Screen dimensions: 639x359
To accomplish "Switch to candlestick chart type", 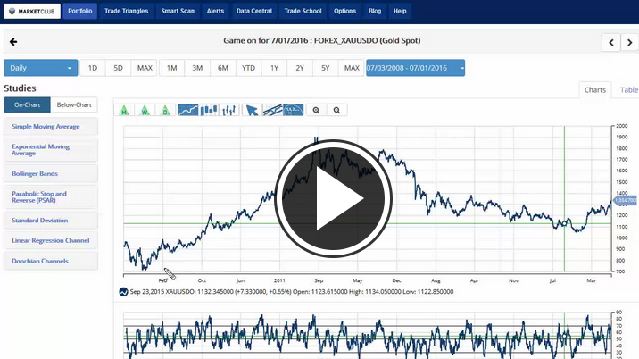I will [x=209, y=110].
